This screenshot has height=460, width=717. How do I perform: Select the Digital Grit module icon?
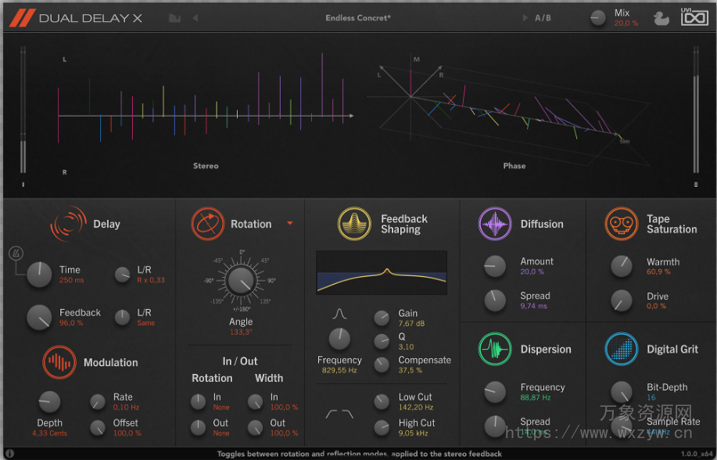(x=622, y=349)
